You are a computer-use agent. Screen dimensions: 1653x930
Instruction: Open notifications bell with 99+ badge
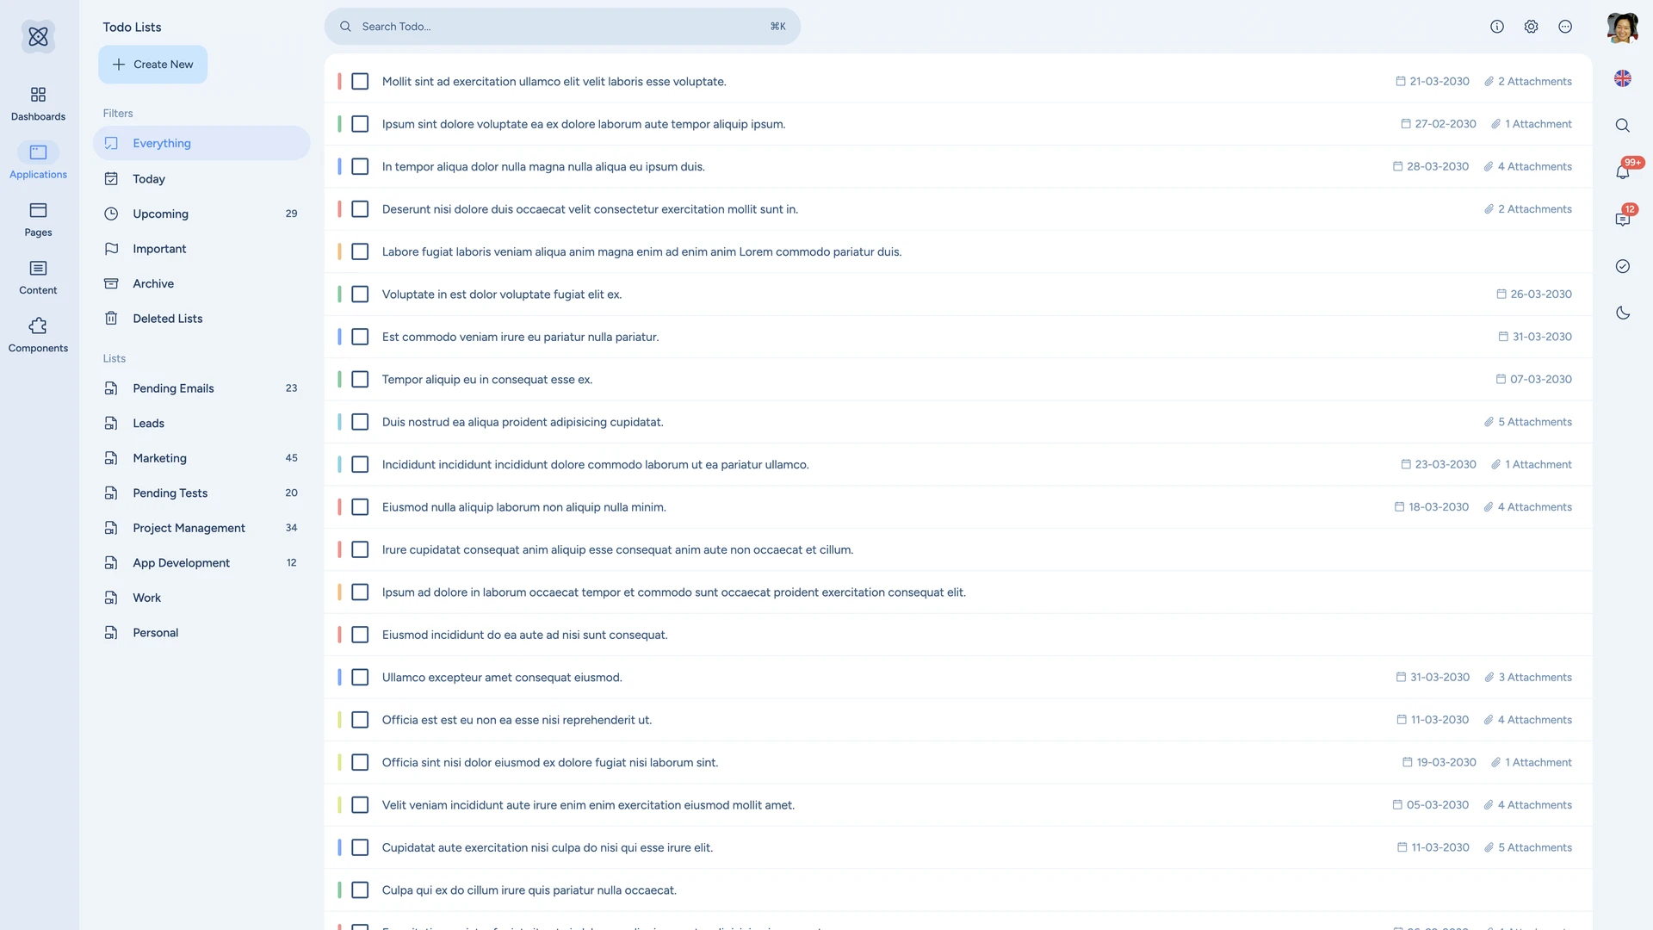tap(1622, 172)
